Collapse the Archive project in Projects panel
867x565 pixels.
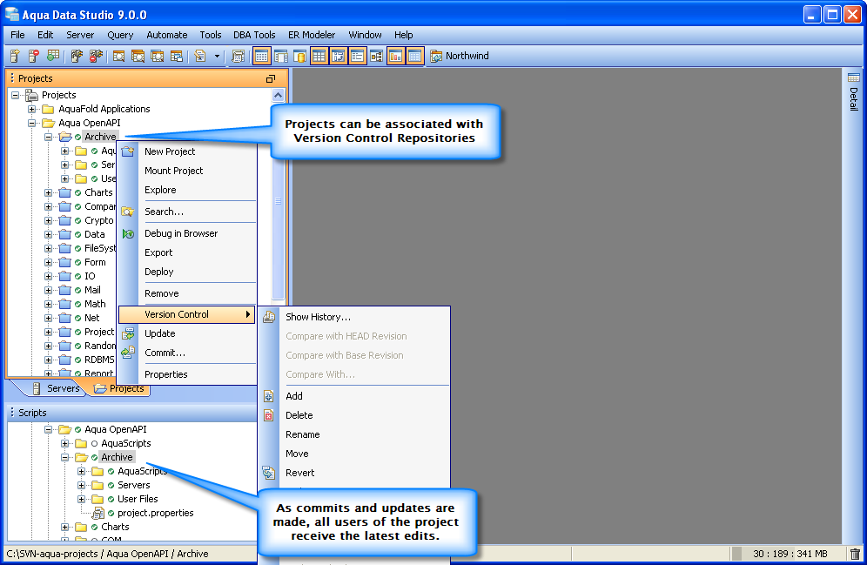tap(48, 137)
